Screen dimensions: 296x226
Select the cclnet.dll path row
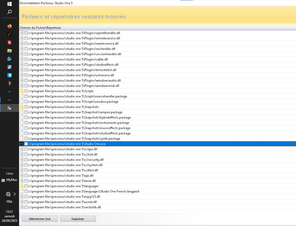pos(158,154)
